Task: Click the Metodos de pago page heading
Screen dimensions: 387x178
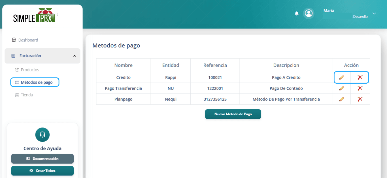Action: (x=116, y=45)
